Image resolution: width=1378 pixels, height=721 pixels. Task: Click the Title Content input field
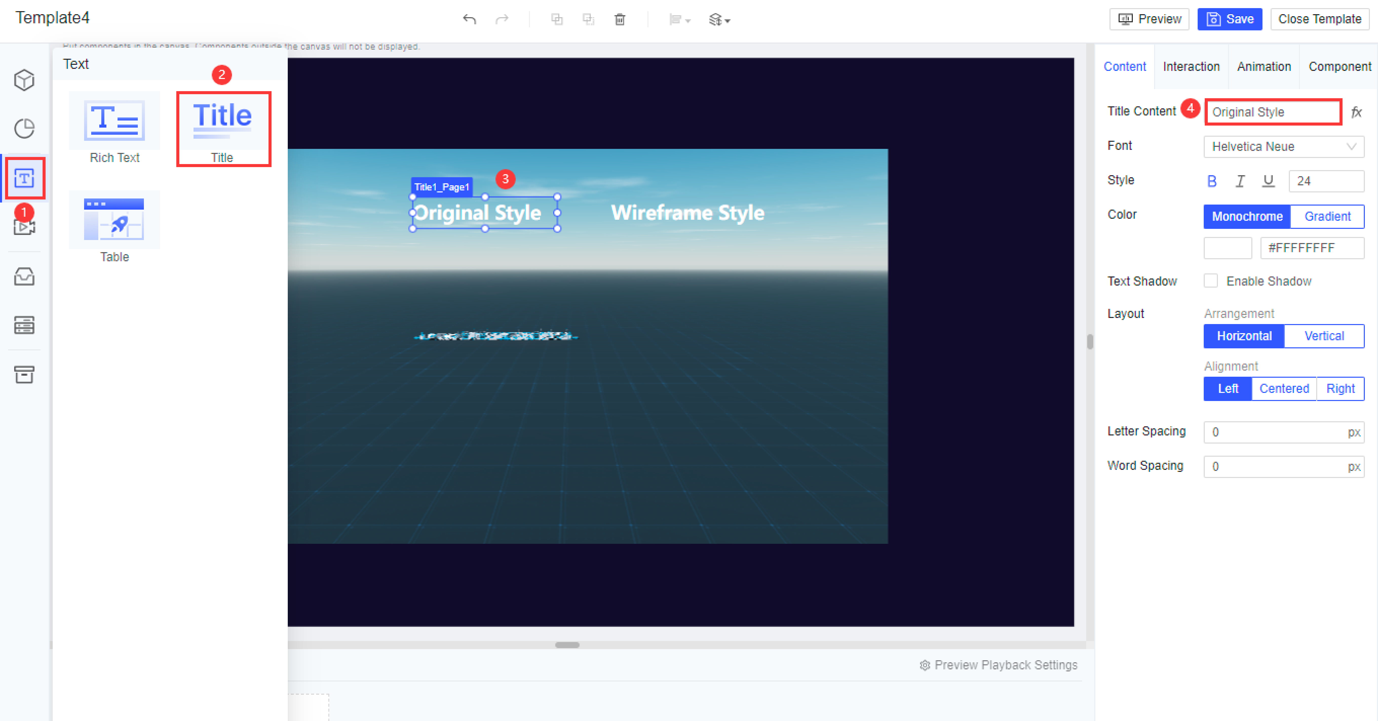pyautogui.click(x=1273, y=112)
